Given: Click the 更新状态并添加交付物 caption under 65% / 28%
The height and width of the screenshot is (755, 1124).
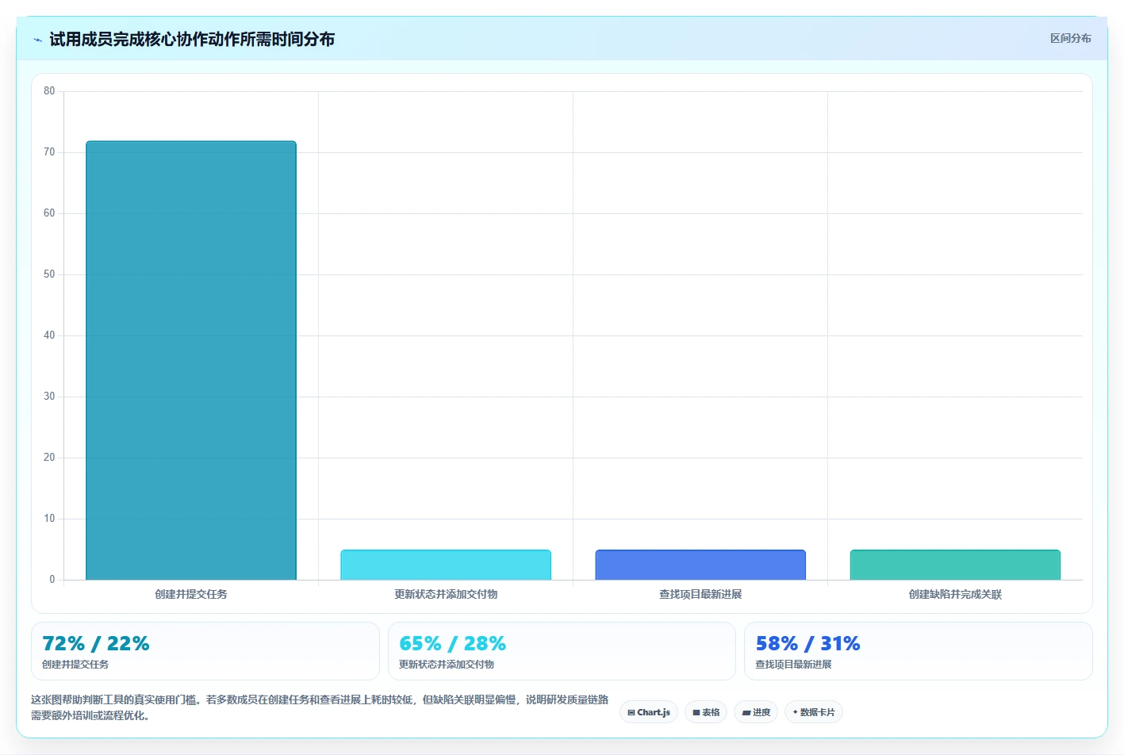Looking at the screenshot, I should pos(447,665).
